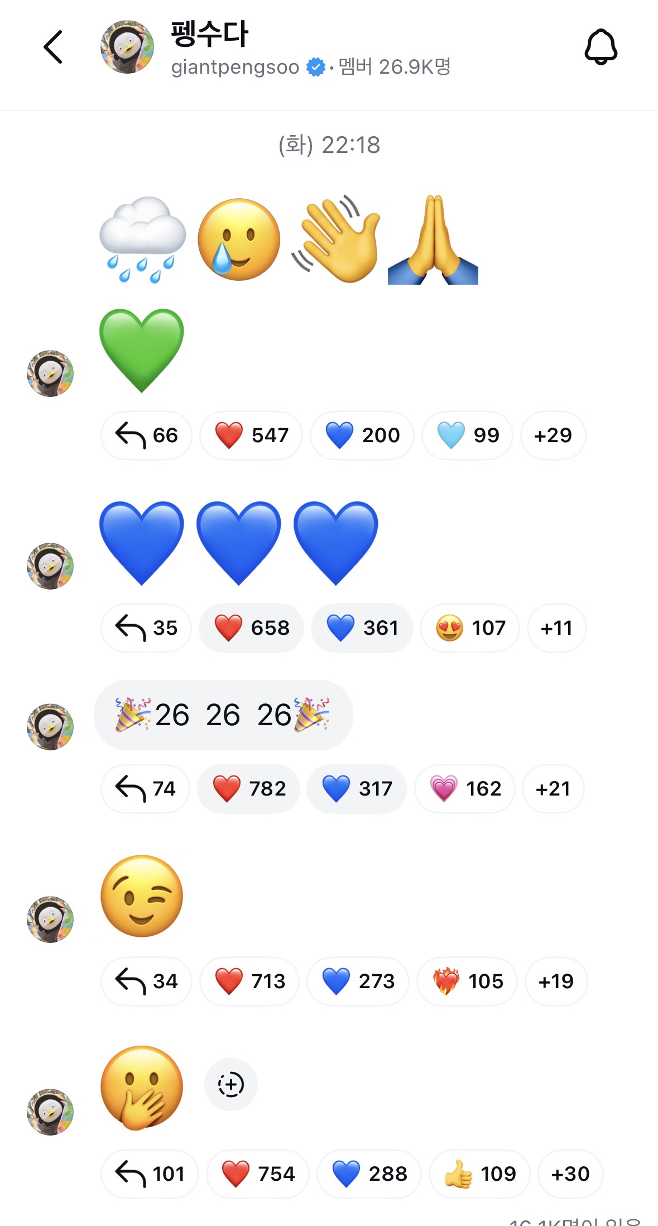Screen dimensions: 658x1226
Task: Expand the +30 more reactions
Action: point(570,1174)
